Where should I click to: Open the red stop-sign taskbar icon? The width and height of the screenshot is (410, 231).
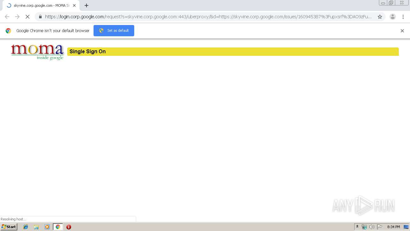pos(69,227)
